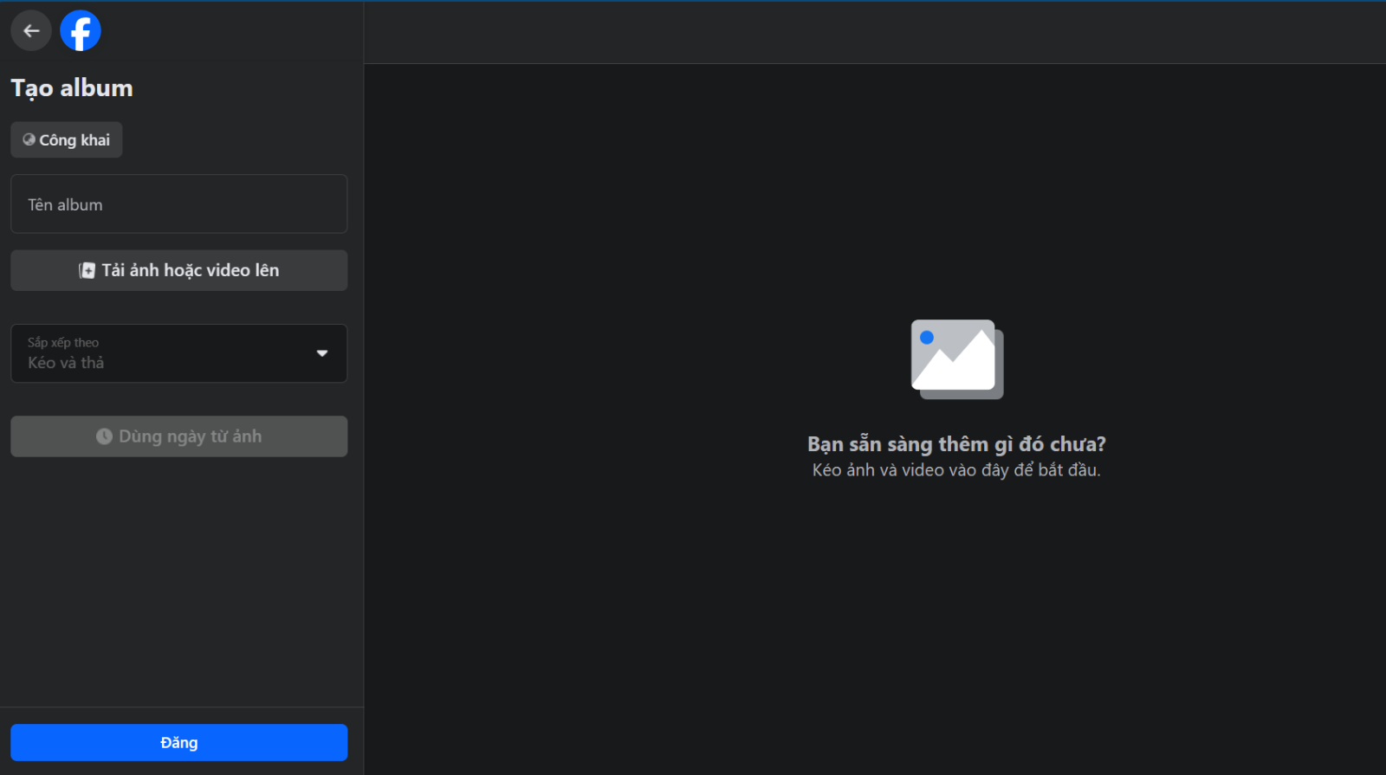
Task: Focus the Tên album input field
Action: click(x=178, y=204)
